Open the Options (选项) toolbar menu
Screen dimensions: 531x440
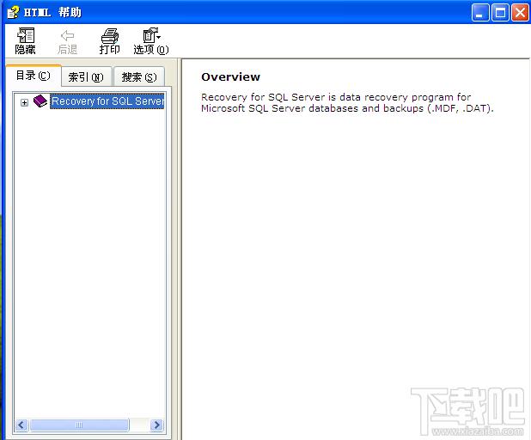(x=150, y=41)
